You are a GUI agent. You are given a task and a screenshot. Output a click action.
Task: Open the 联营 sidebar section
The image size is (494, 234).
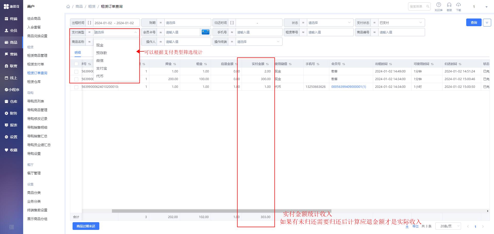[11, 66]
